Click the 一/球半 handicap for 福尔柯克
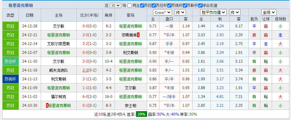Image resolution: width=291 pixels, height=120 pixels. click(169, 97)
